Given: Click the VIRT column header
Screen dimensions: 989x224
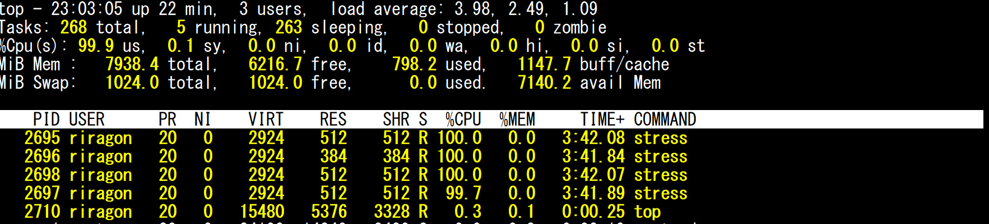Looking at the screenshot, I should coord(266,120).
